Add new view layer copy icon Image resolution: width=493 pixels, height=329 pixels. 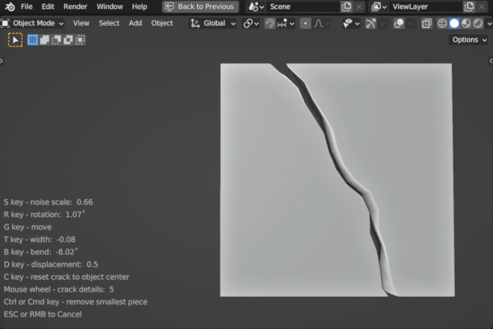[x=469, y=7]
